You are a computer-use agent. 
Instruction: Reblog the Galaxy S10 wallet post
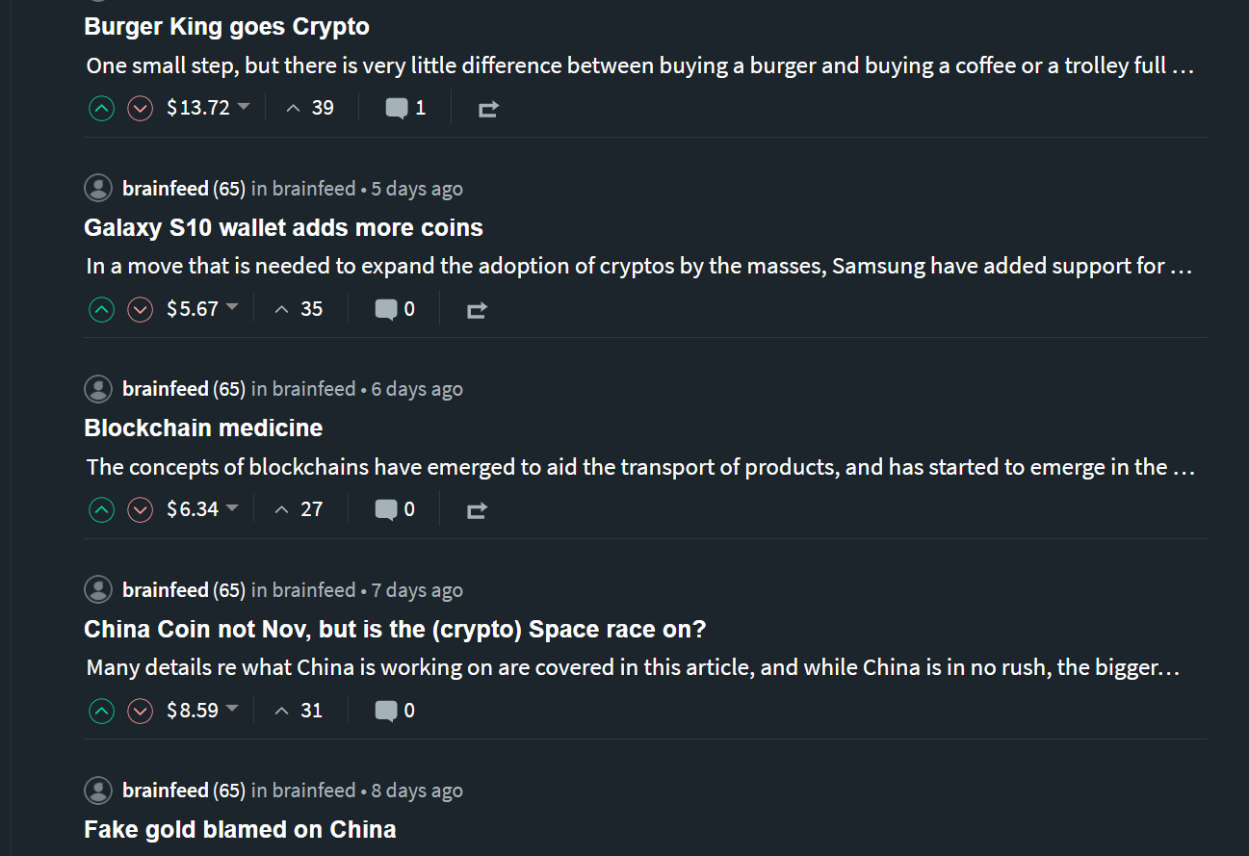(477, 310)
